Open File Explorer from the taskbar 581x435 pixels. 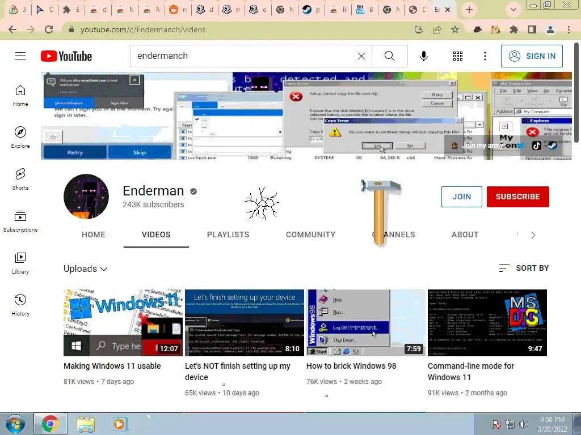point(86,424)
